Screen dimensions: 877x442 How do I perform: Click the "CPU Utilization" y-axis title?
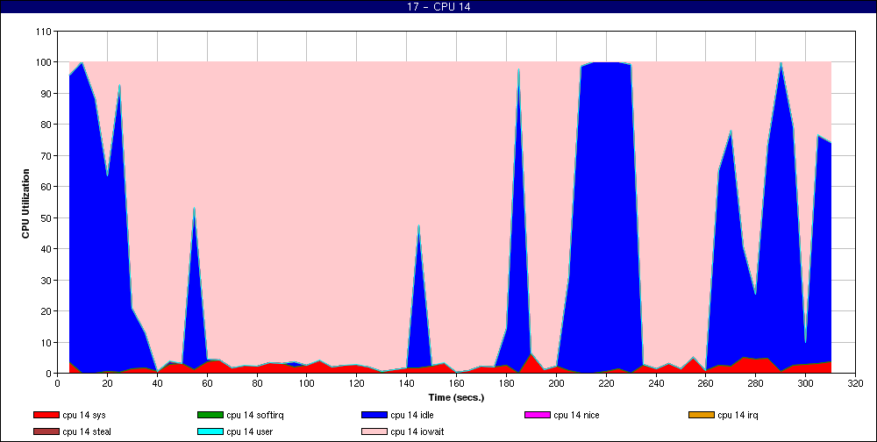(x=26, y=202)
